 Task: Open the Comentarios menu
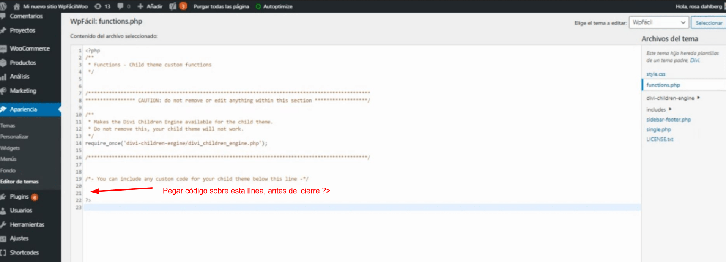pos(26,16)
